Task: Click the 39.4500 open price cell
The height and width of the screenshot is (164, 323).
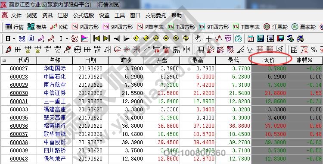Action: pos(162,142)
